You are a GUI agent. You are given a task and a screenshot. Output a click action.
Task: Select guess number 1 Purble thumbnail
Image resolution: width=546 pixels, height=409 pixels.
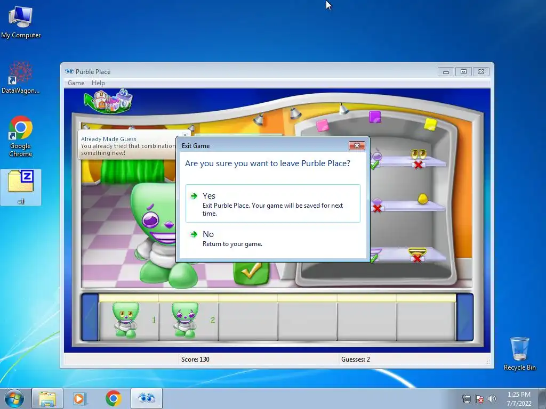pyautogui.click(x=126, y=320)
